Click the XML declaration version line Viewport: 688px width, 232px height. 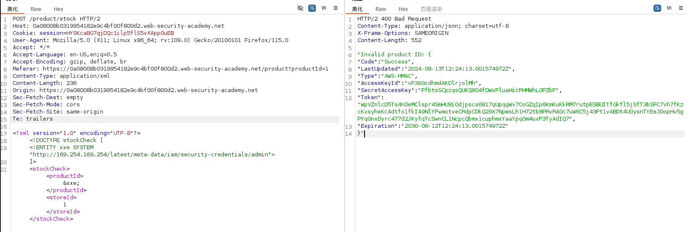coord(76,133)
